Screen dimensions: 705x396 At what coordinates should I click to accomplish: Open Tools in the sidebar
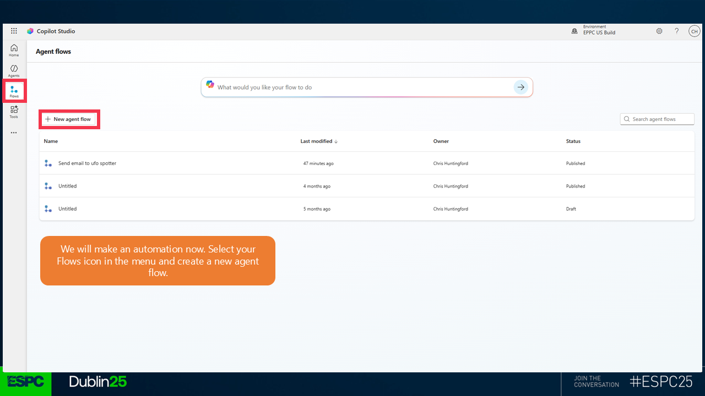(14, 112)
